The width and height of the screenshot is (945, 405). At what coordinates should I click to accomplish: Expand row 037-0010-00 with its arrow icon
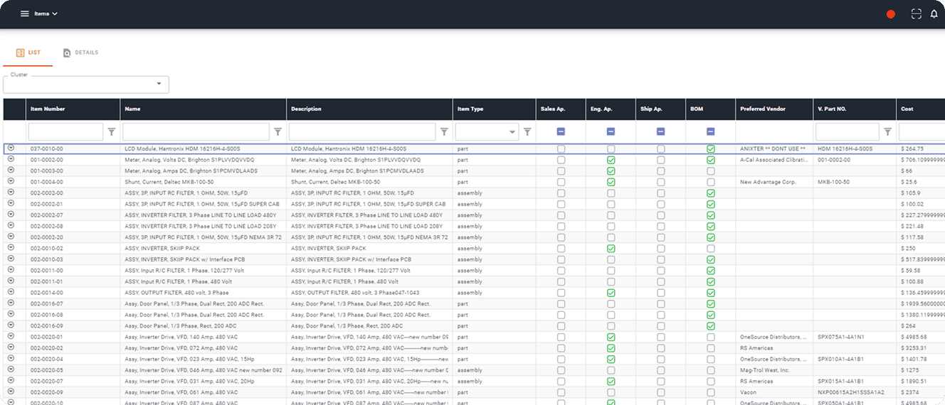[11, 148]
